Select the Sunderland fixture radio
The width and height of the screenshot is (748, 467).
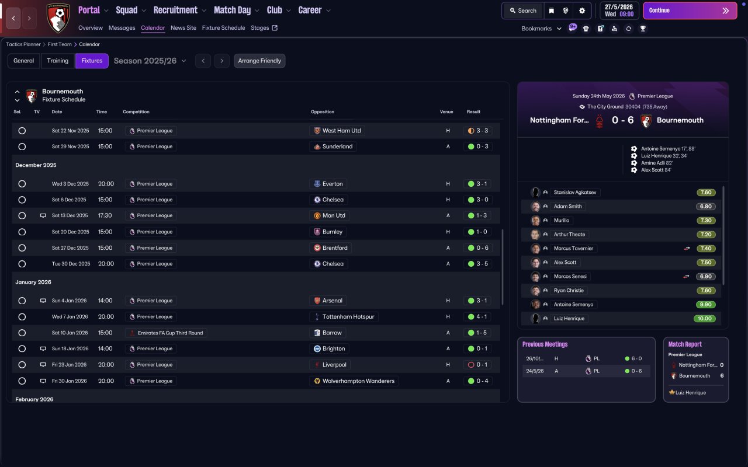[22, 147]
